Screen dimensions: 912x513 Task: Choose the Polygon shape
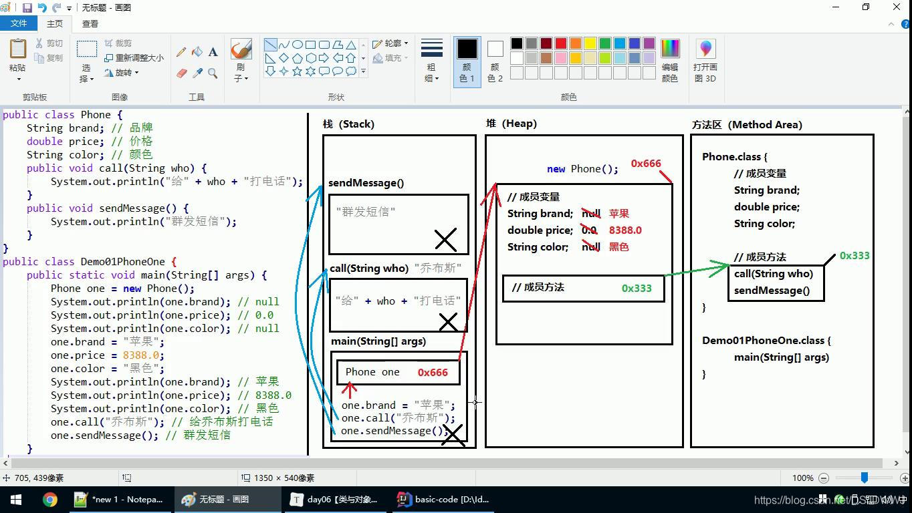click(x=337, y=45)
